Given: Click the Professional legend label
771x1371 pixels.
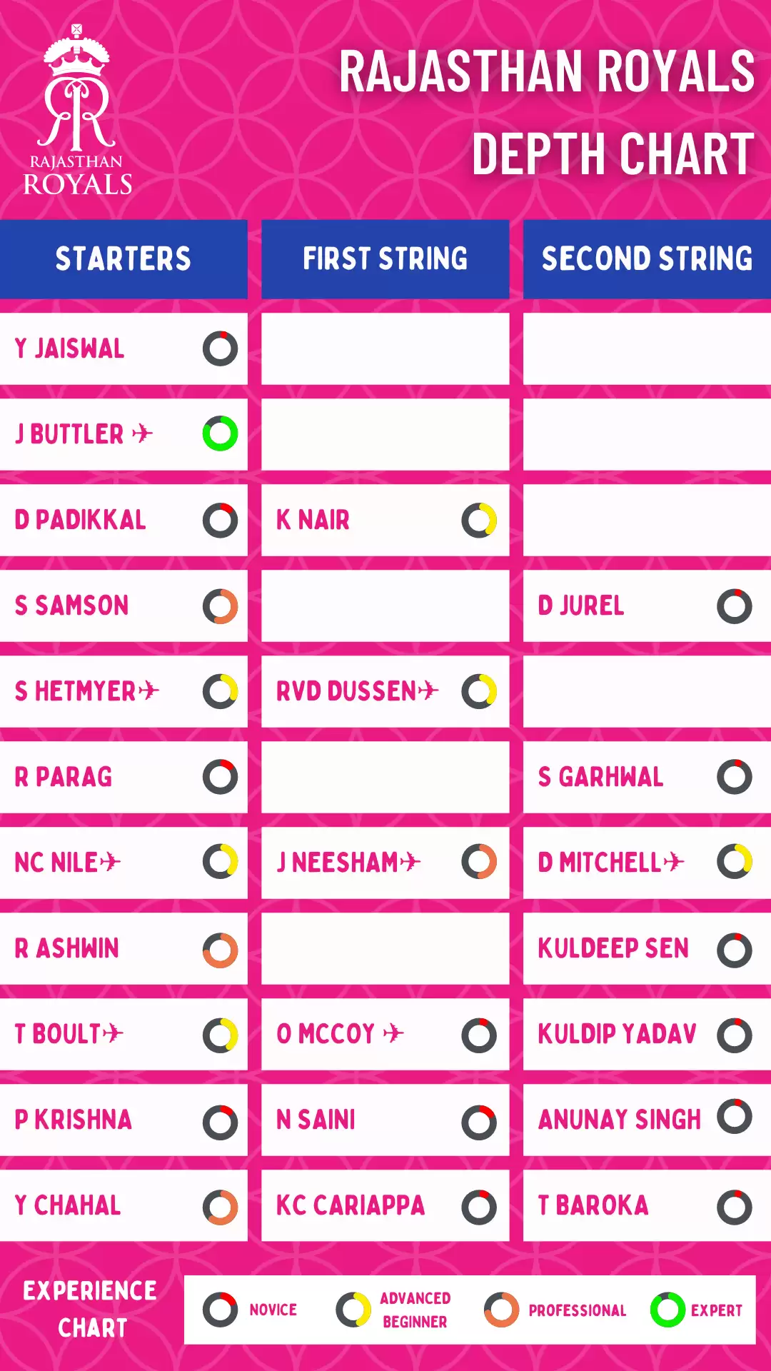Looking at the screenshot, I should (577, 1310).
